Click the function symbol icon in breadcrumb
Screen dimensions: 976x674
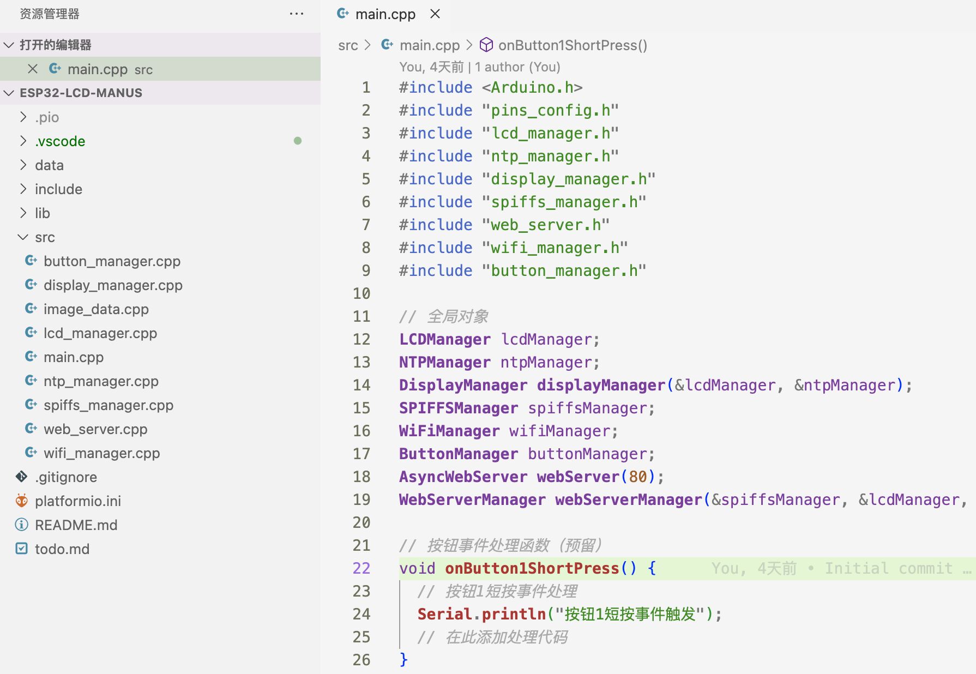(x=486, y=45)
